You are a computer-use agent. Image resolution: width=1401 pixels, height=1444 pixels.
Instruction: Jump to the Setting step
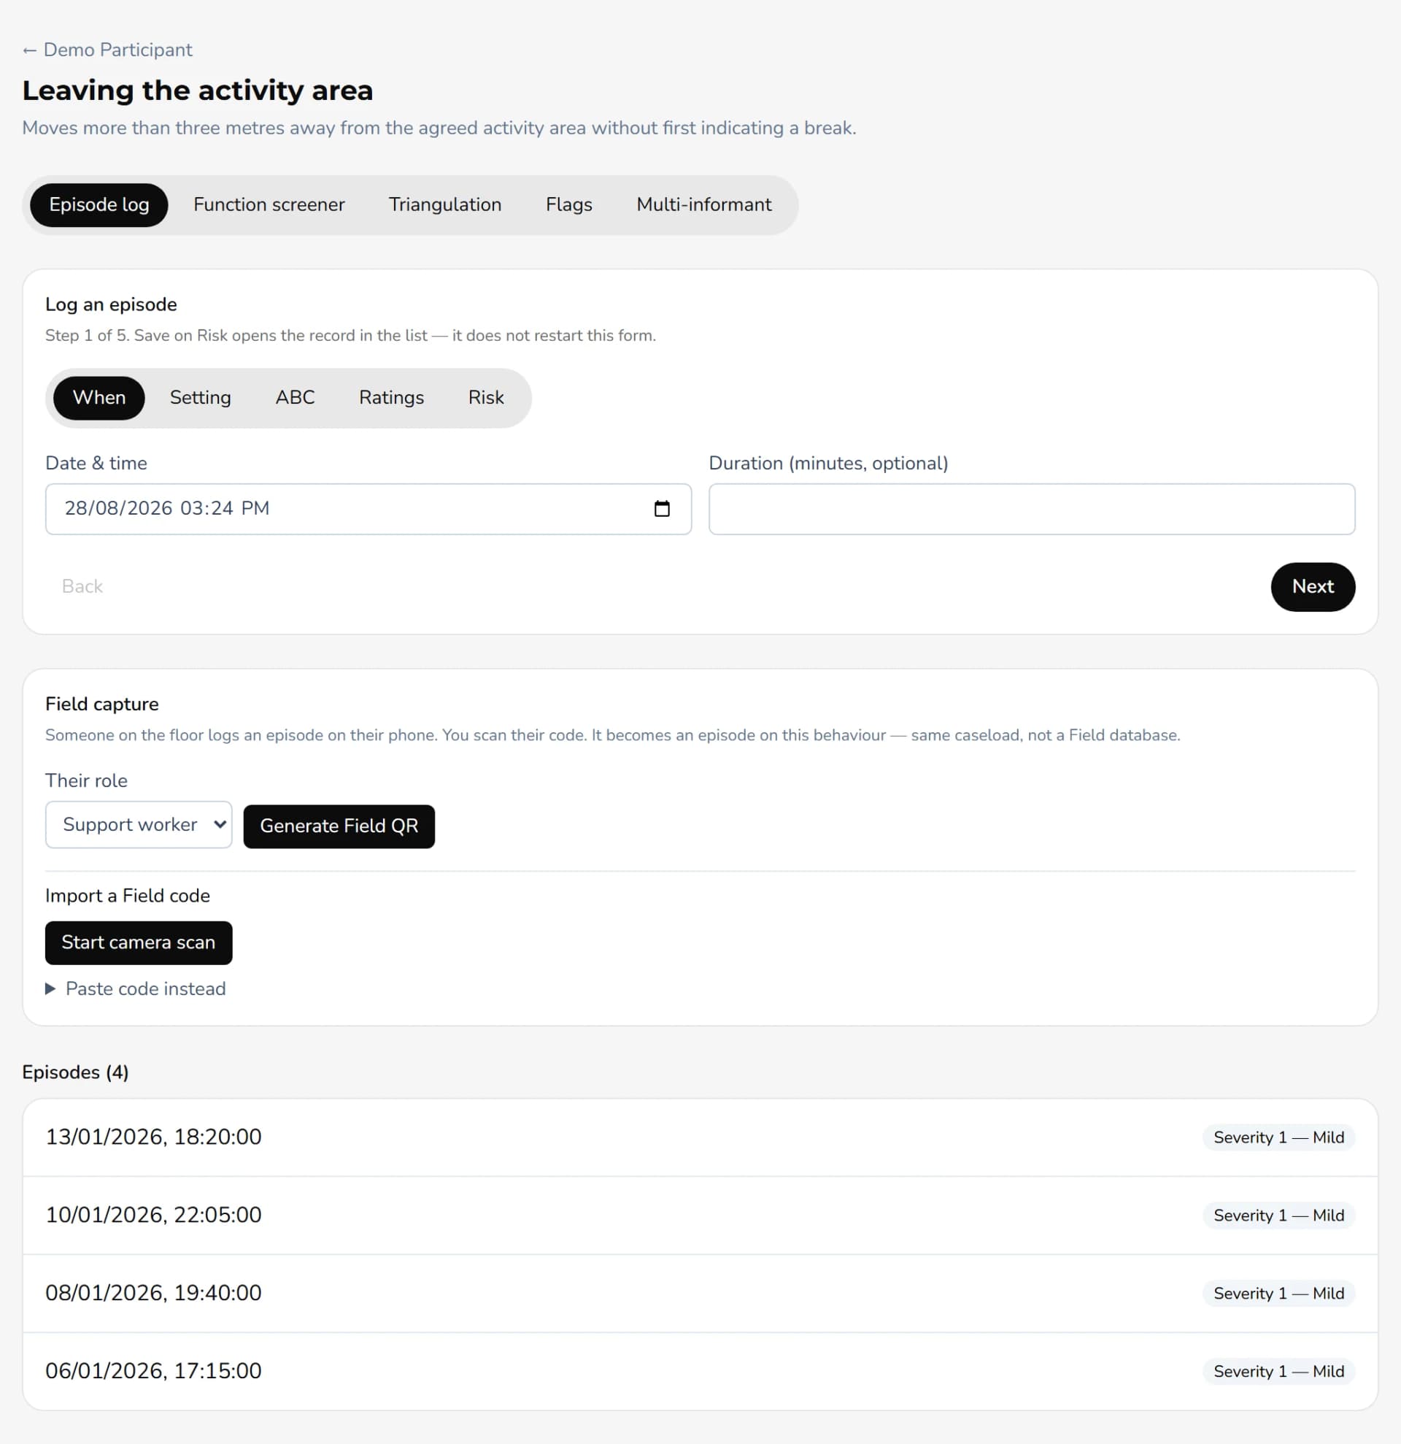200,398
